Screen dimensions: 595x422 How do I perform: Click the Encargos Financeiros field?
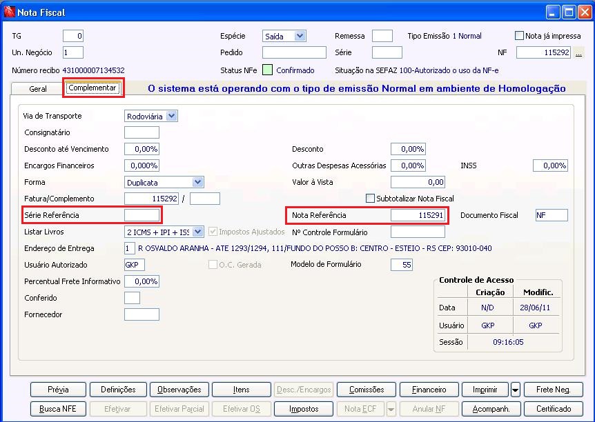(x=142, y=165)
